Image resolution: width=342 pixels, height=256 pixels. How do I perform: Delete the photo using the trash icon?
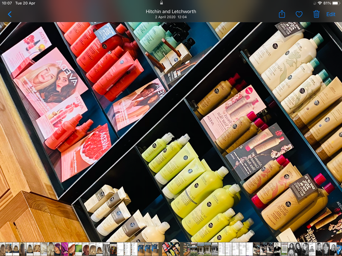tap(316, 14)
